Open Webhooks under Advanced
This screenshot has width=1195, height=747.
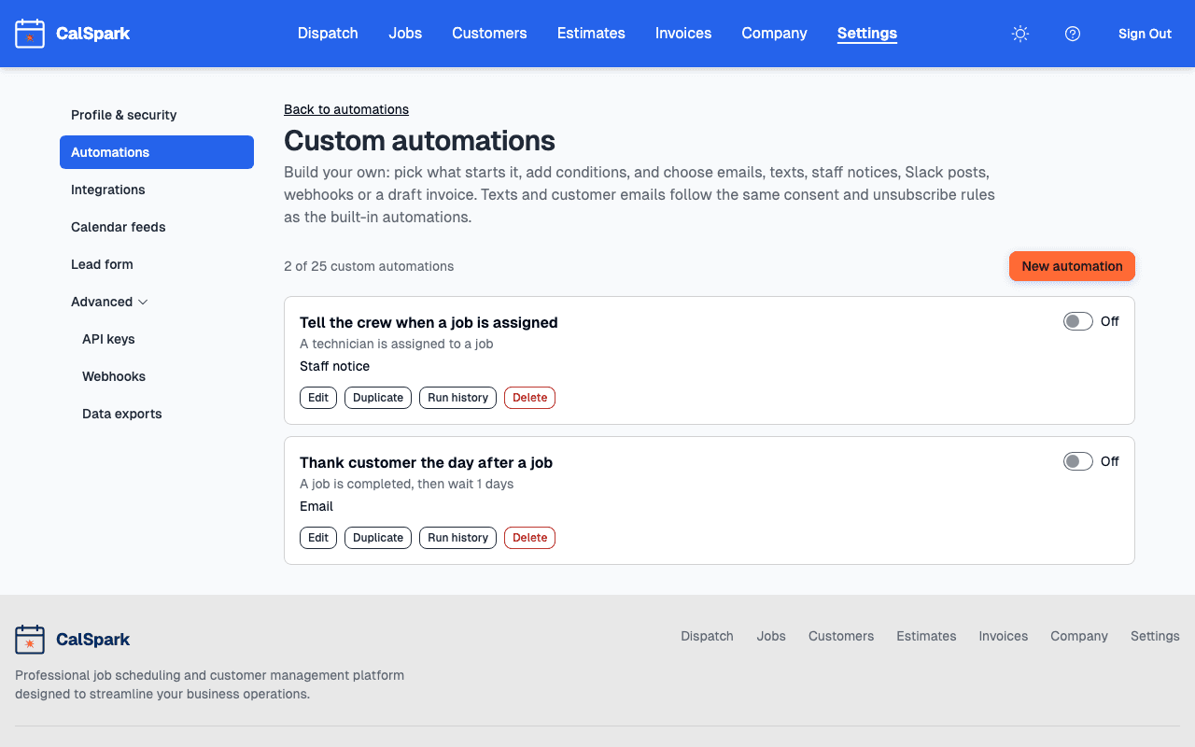pyautogui.click(x=162, y=376)
